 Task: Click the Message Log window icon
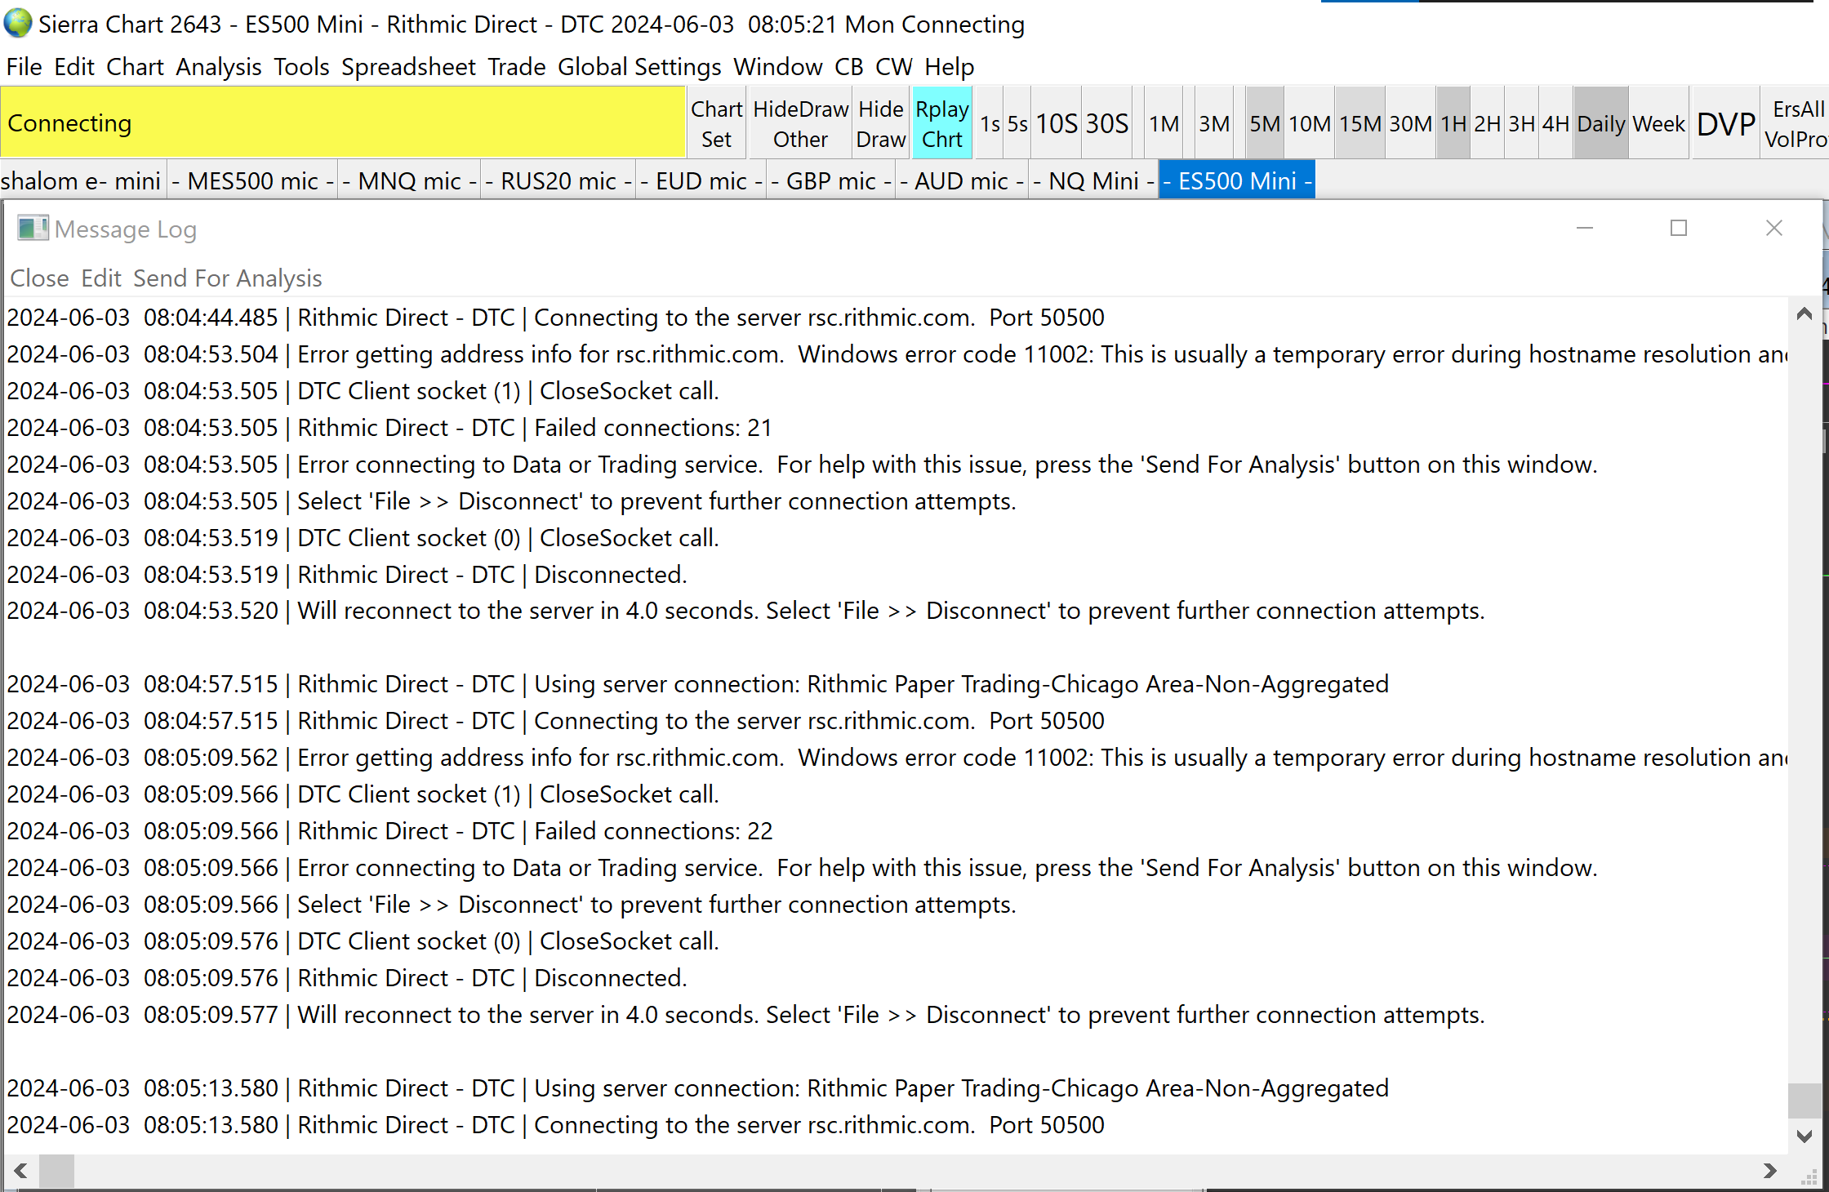[33, 229]
